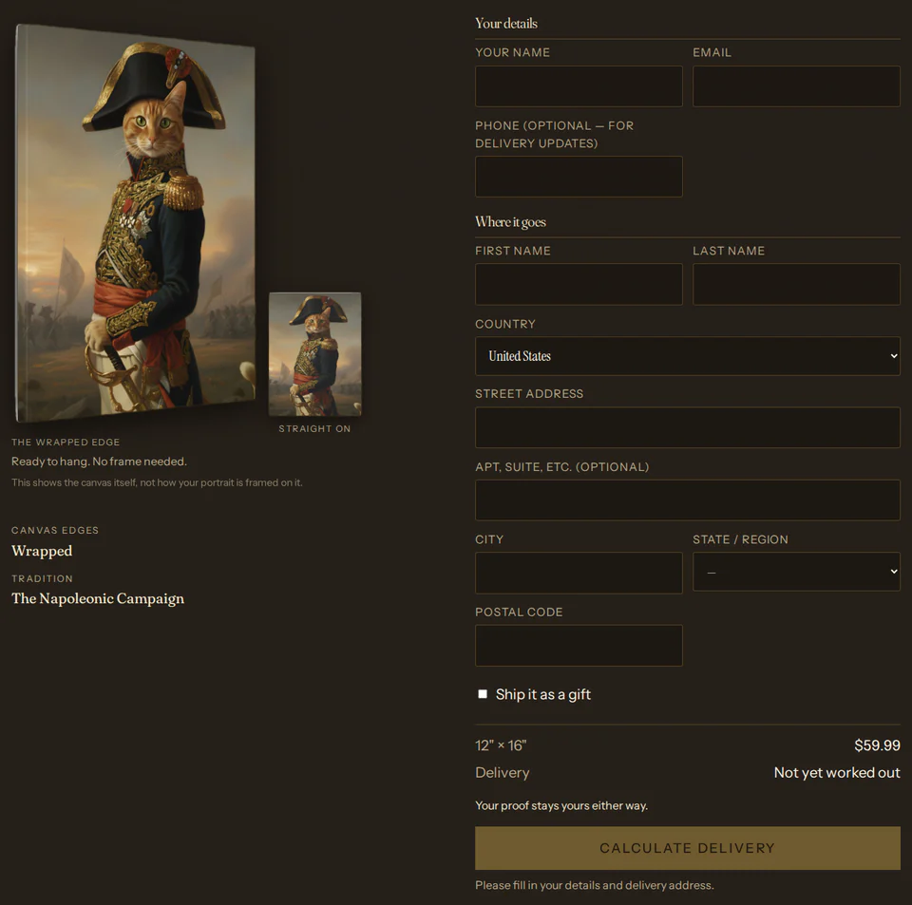This screenshot has height=905, width=912.
Task: Open the Country dropdown showing United States
Action: 688,356
